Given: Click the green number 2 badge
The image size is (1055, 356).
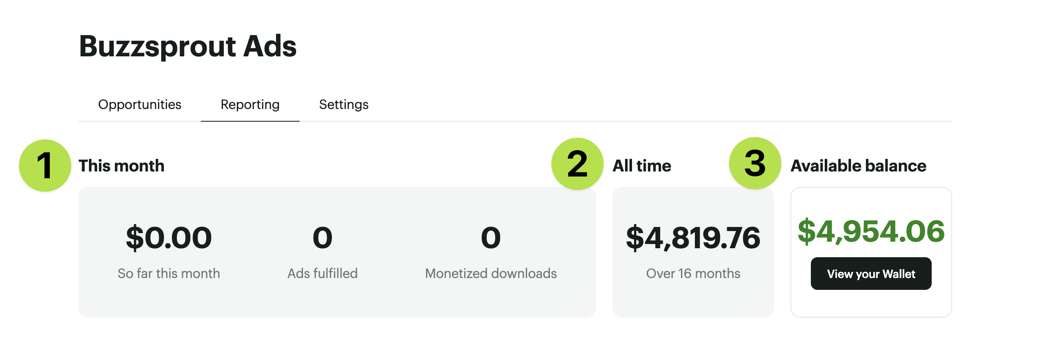Looking at the screenshot, I should click(x=577, y=164).
